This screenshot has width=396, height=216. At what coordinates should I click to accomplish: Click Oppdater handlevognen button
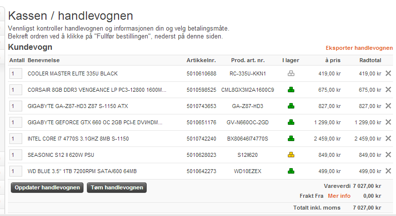pyautogui.click(x=47, y=187)
